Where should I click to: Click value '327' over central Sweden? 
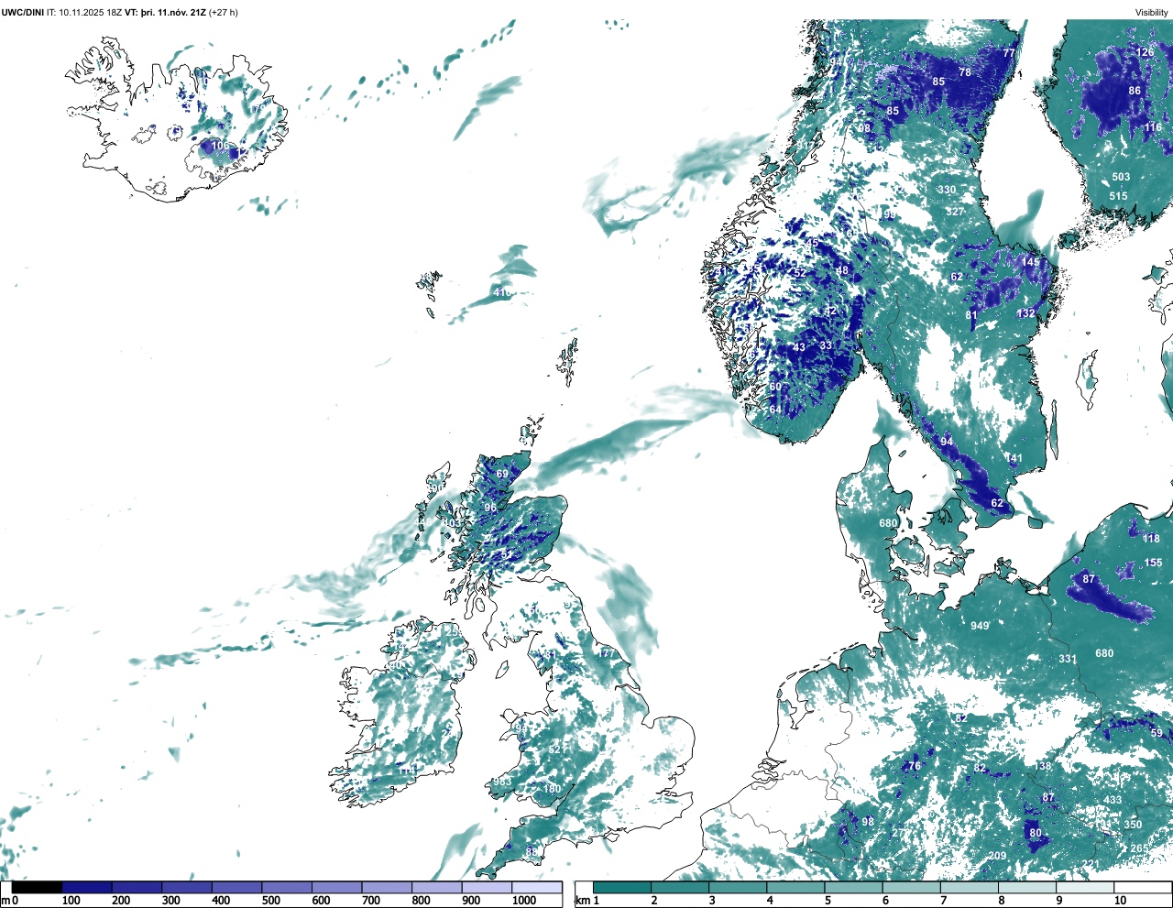pos(955,212)
